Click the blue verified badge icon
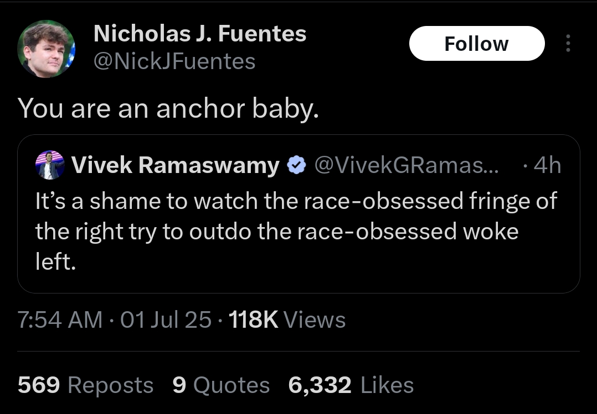 coord(297,165)
